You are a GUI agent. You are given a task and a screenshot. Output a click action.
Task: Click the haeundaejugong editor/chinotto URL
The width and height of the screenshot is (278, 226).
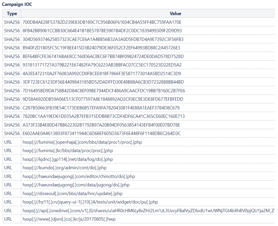coord(79,176)
